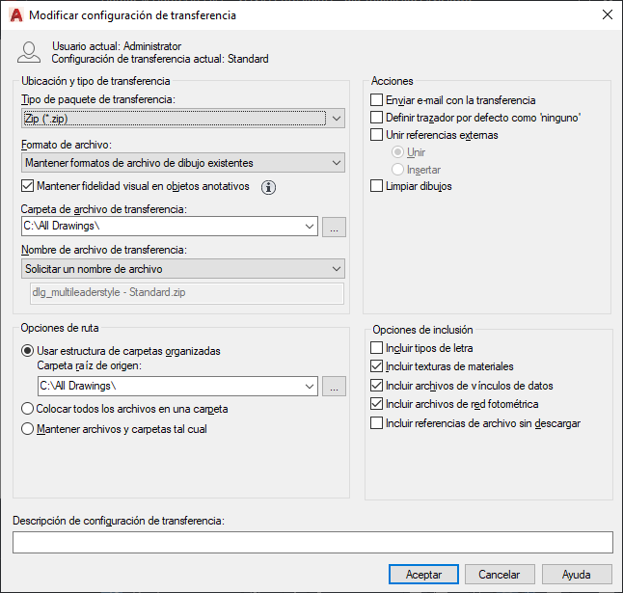Click Aceptar to confirm settings
The height and width of the screenshot is (593, 623).
[x=423, y=575]
